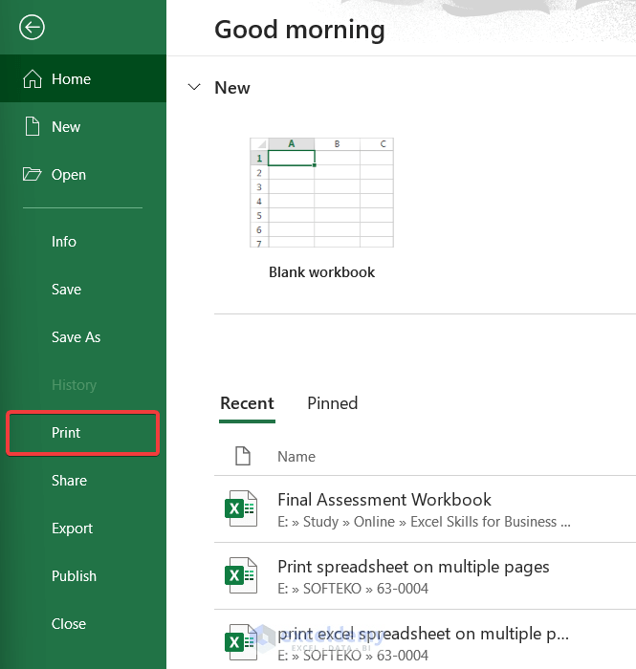Click the Open folder icon
Image resolution: width=636 pixels, height=669 pixels.
(32, 174)
